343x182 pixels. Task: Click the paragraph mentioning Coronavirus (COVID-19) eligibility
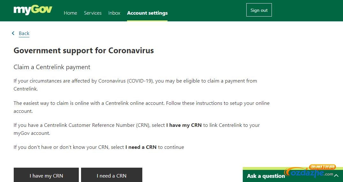click(135, 85)
